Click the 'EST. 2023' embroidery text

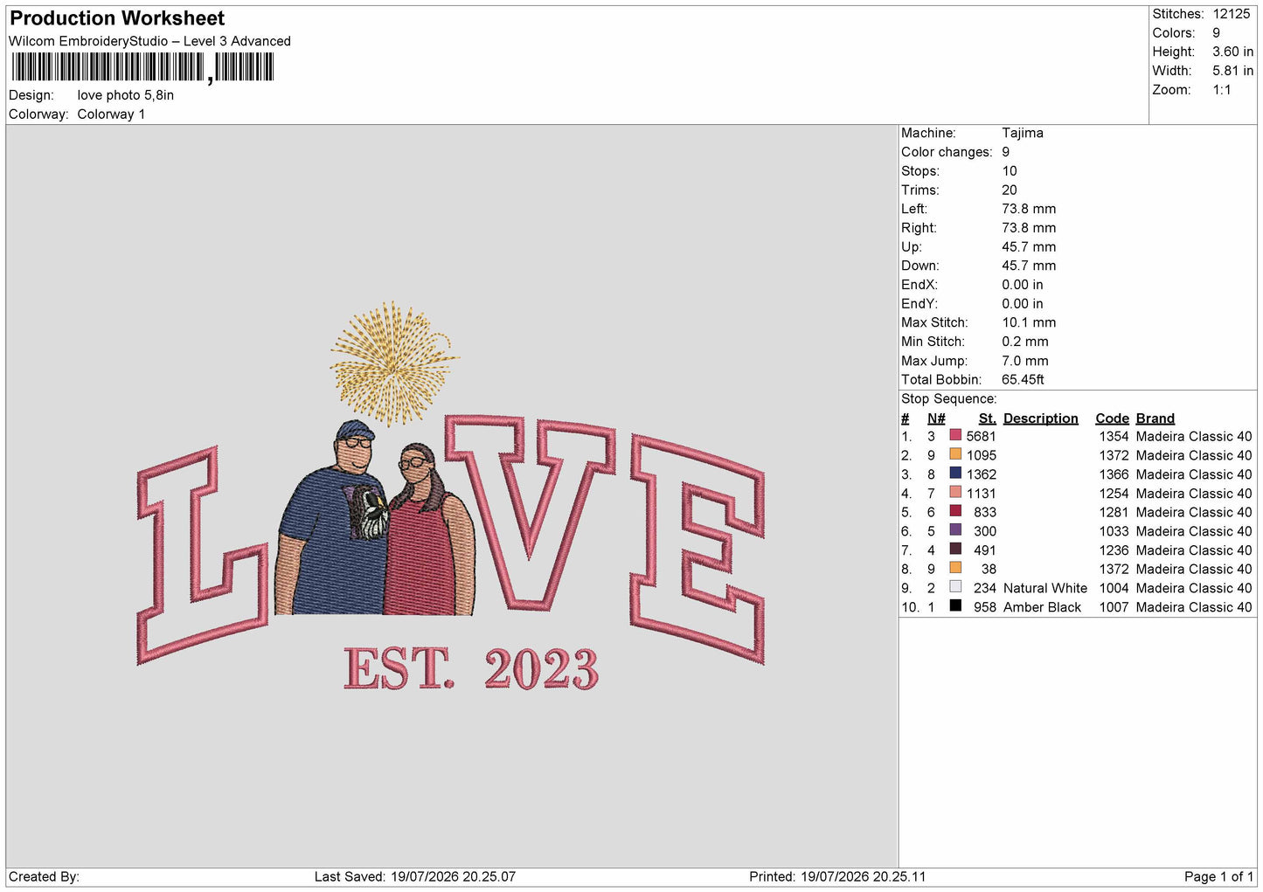click(x=471, y=669)
